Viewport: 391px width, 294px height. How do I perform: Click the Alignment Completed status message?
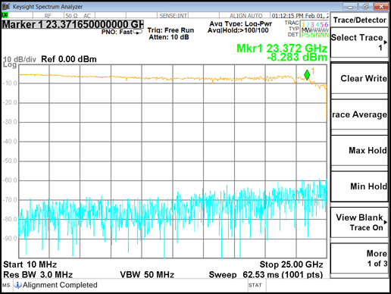[x=60, y=285]
